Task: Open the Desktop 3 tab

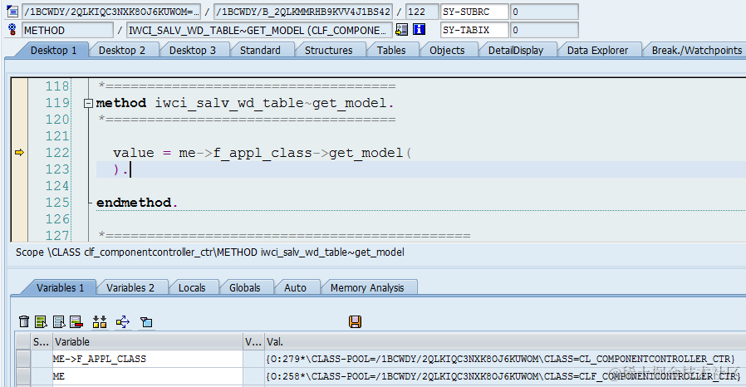Action: (192, 51)
